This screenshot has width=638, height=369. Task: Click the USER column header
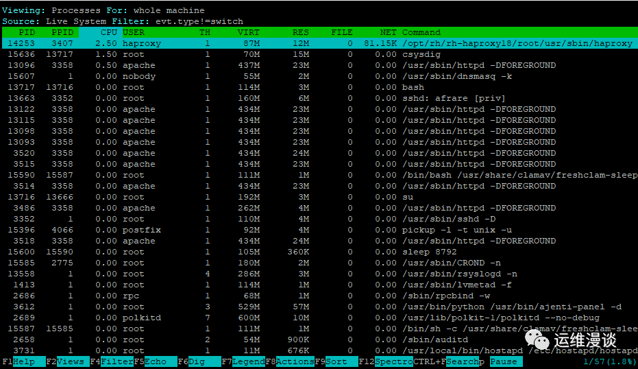pos(134,32)
